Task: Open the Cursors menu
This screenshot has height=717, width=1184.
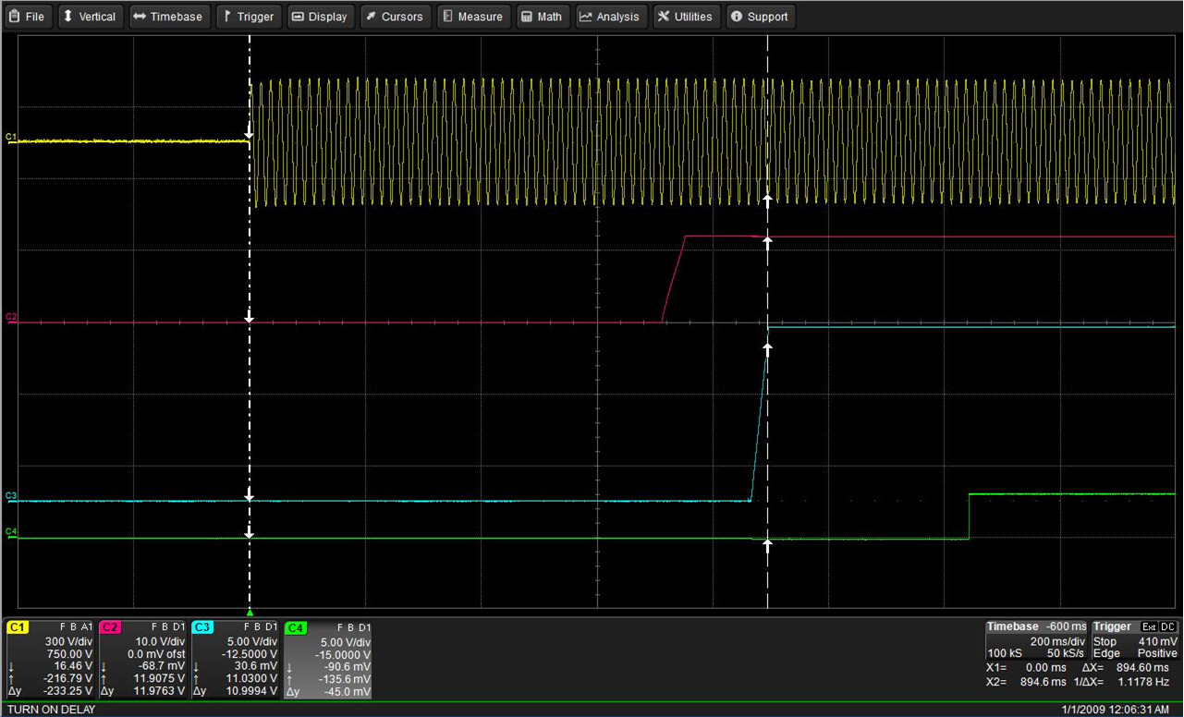Action: 394,17
